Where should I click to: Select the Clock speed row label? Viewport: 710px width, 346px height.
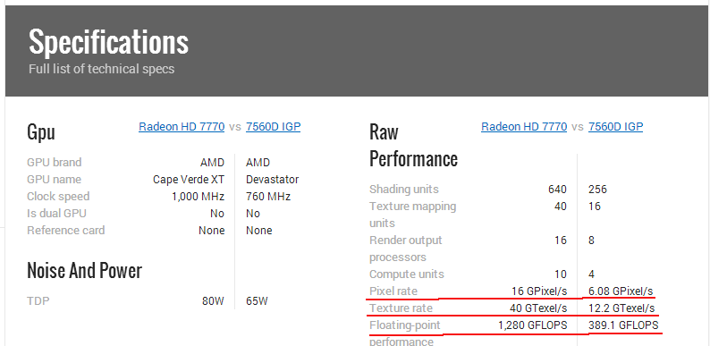58,197
